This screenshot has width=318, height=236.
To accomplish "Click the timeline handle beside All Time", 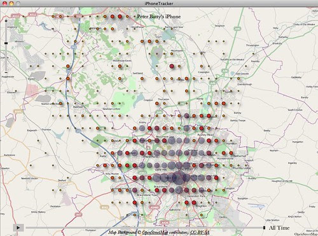I will 264,228.
